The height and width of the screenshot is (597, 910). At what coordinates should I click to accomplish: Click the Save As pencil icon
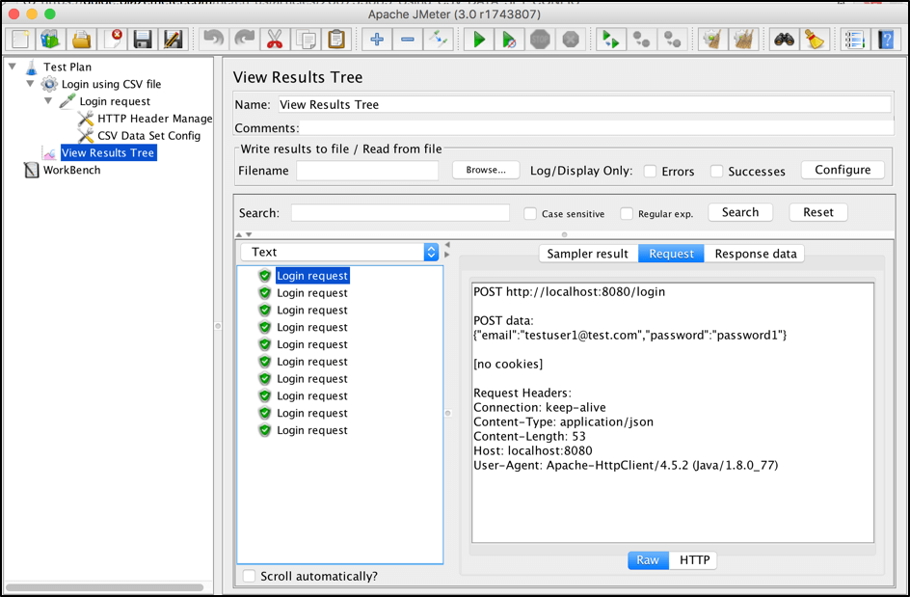[174, 40]
